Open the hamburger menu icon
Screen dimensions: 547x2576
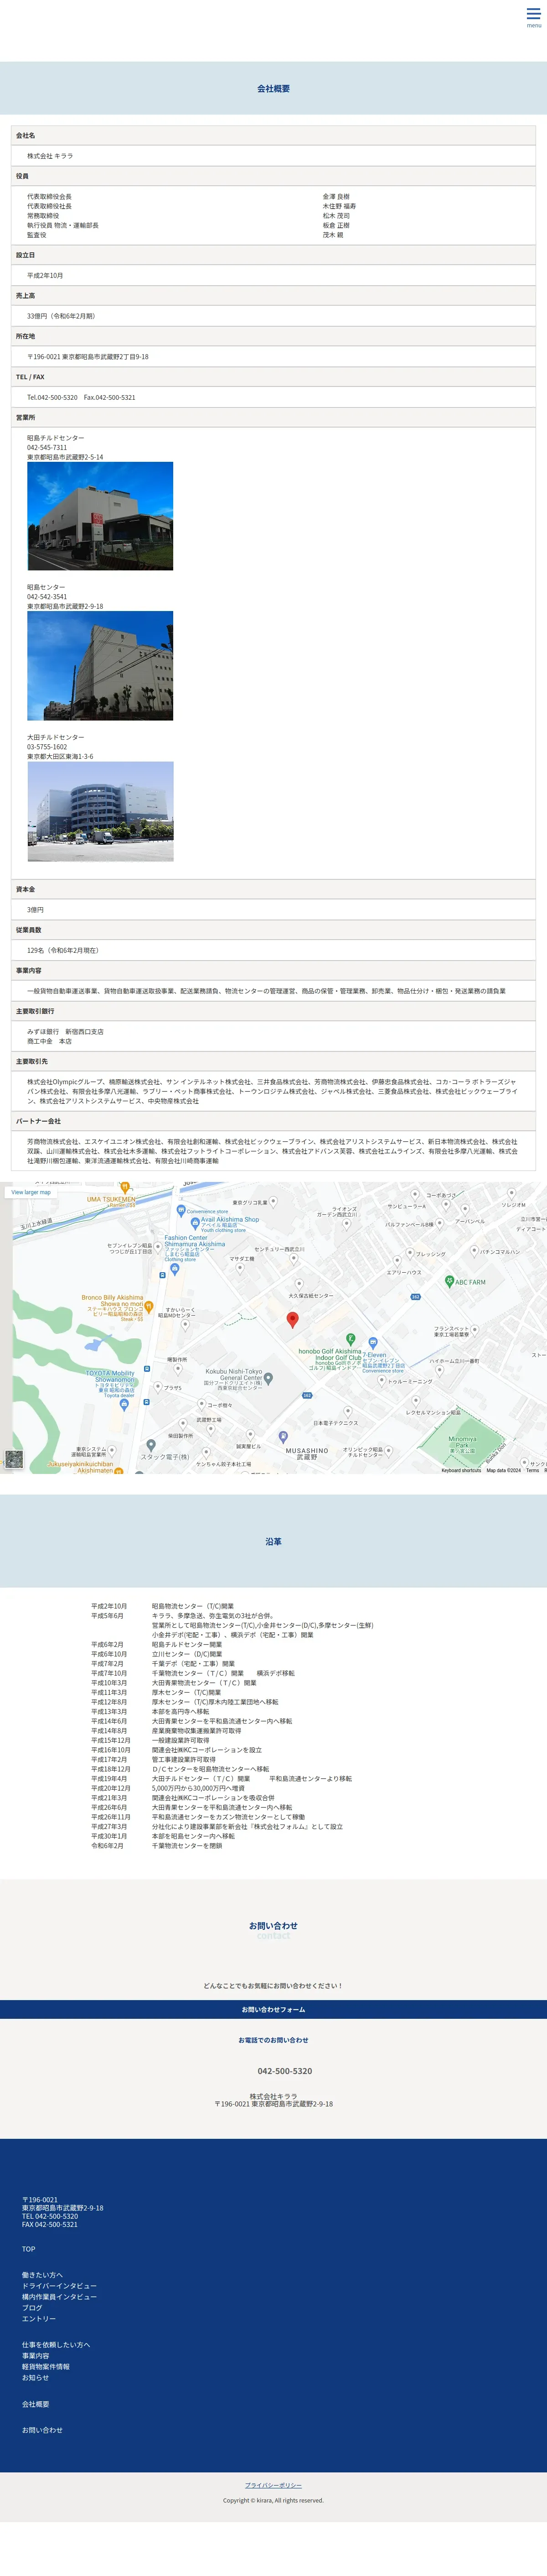click(534, 17)
